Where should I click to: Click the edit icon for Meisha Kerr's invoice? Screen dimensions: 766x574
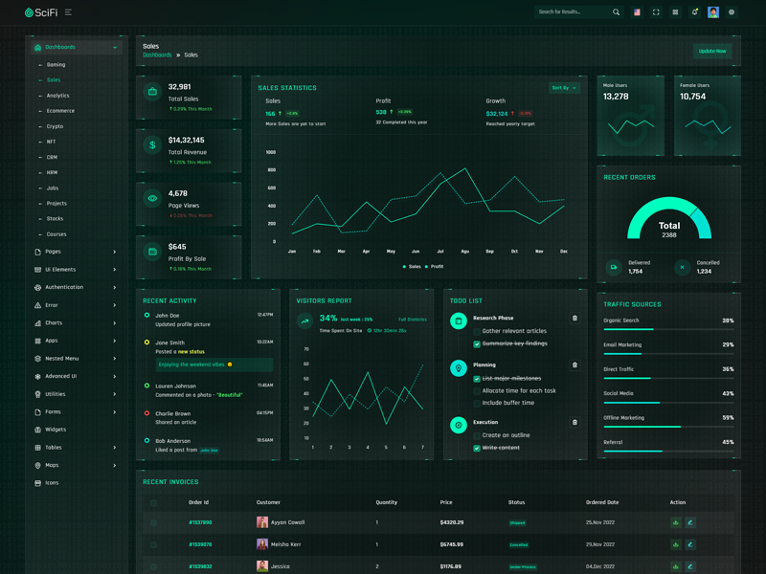click(690, 544)
